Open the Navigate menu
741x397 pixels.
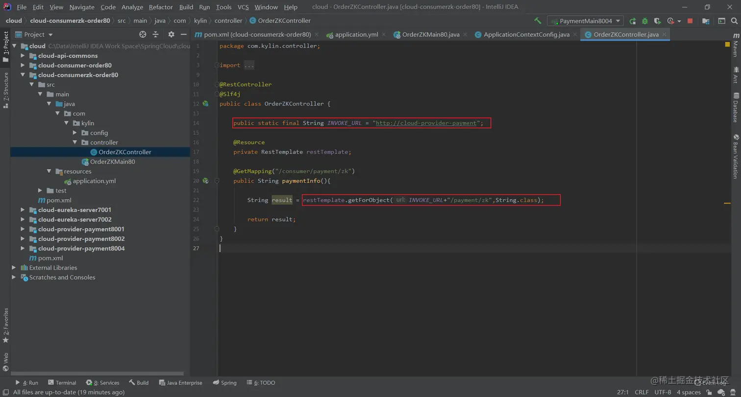(x=82, y=7)
